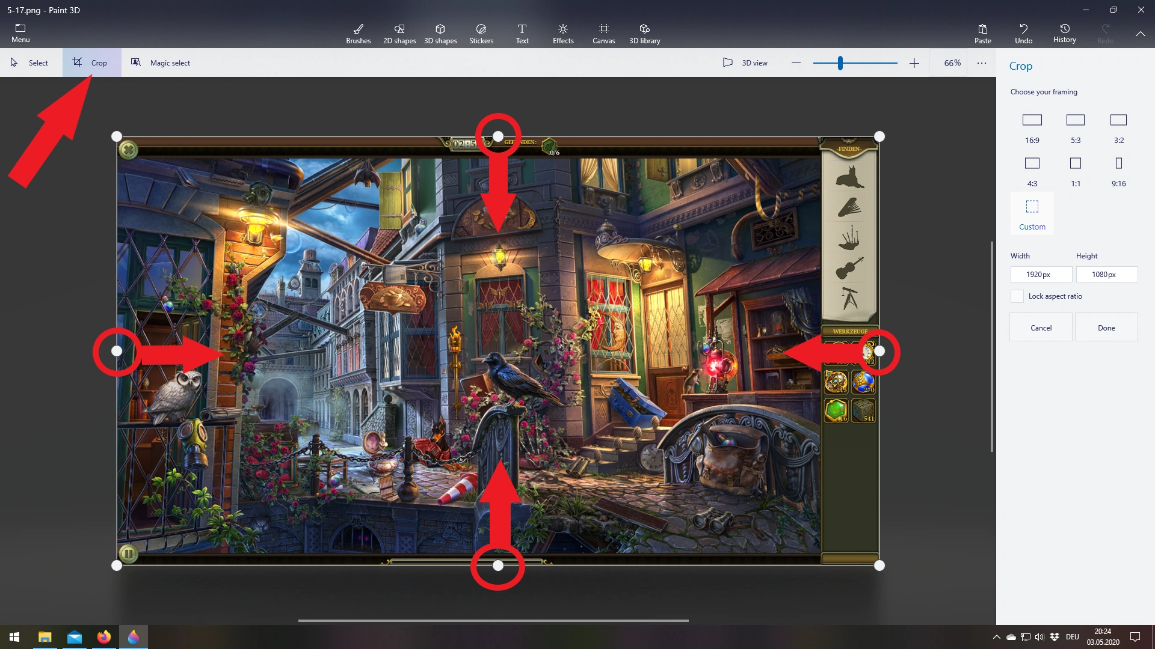
Task: Open the Canvas settings
Action: (x=603, y=34)
